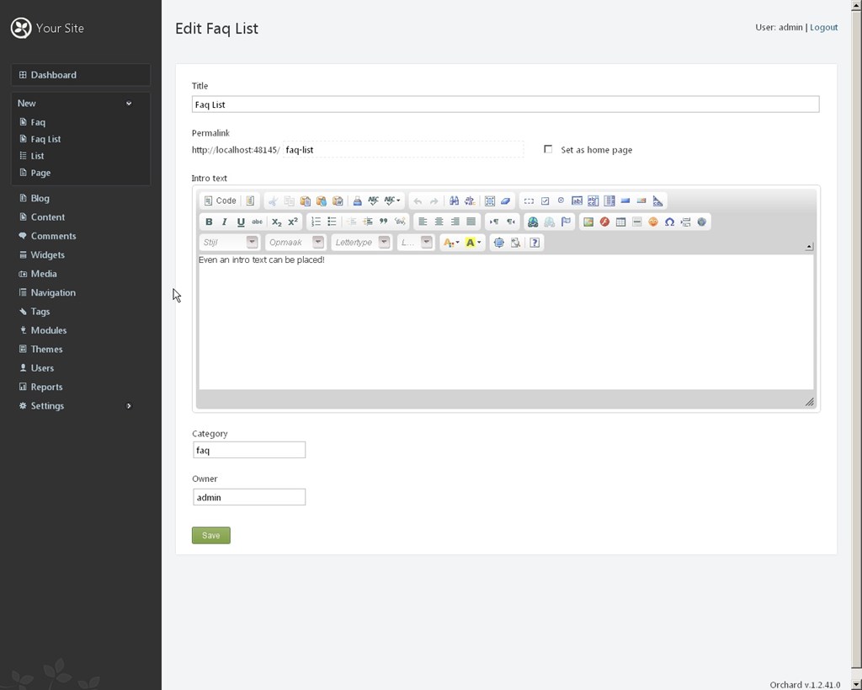Go to Themes in the admin menu
Viewport: 862px width, 690px height.
46,349
